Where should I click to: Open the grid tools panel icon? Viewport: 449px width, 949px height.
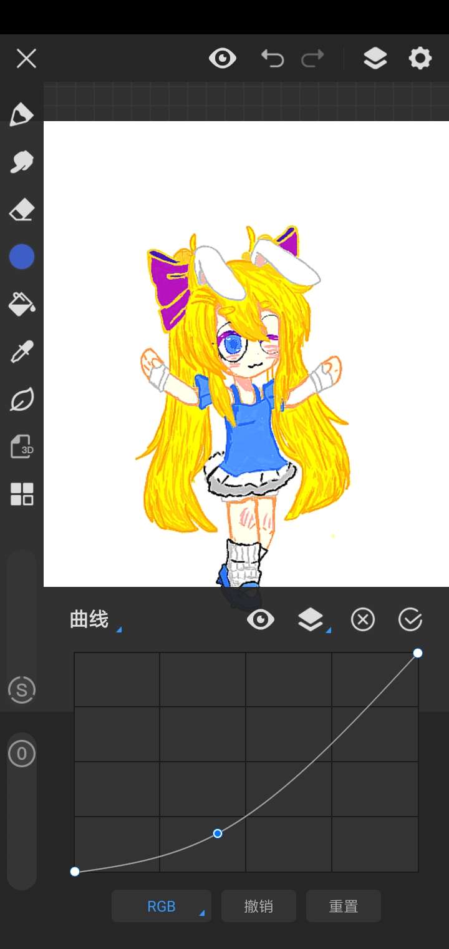click(x=22, y=494)
